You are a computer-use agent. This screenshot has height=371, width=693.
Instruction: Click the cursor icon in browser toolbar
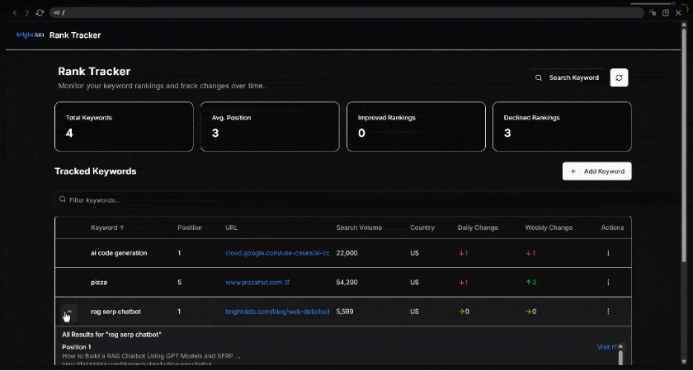653,13
